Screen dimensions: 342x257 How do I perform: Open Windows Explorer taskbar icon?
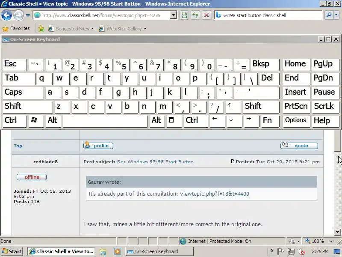103,251
